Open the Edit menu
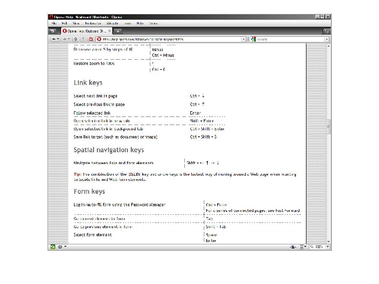 pyautogui.click(x=64, y=23)
